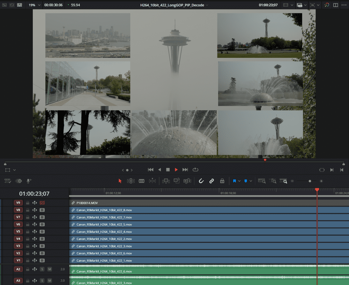Lock video track V1
The width and height of the screenshot is (349, 285).
tap(28, 260)
